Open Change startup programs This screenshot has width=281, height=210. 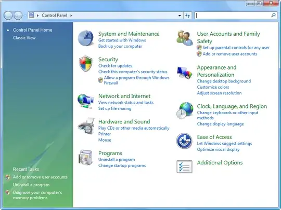[122, 165]
